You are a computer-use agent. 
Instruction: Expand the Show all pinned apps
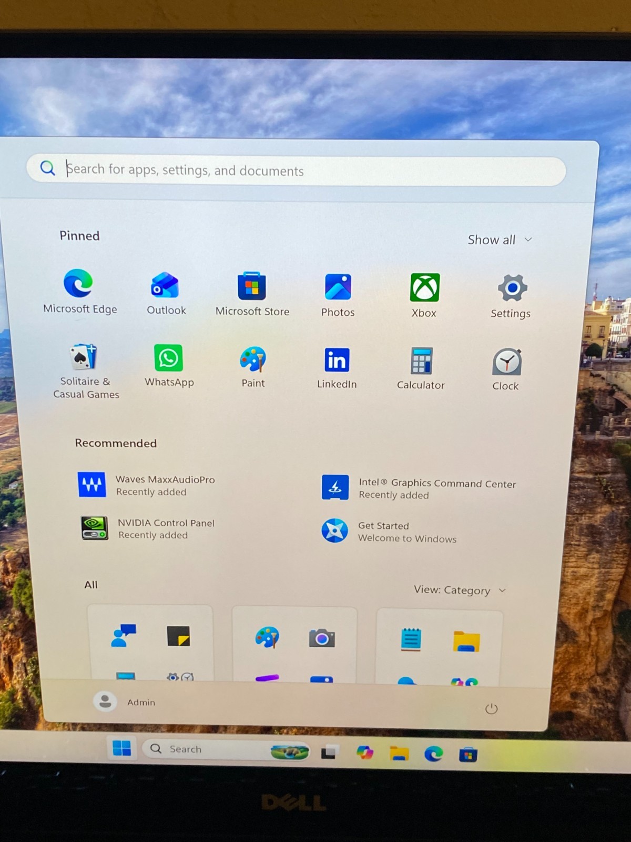pyautogui.click(x=500, y=240)
